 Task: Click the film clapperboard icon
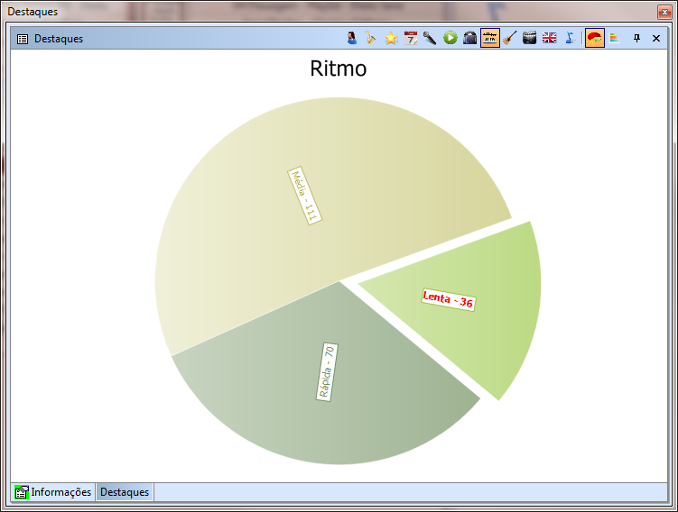tap(529, 38)
